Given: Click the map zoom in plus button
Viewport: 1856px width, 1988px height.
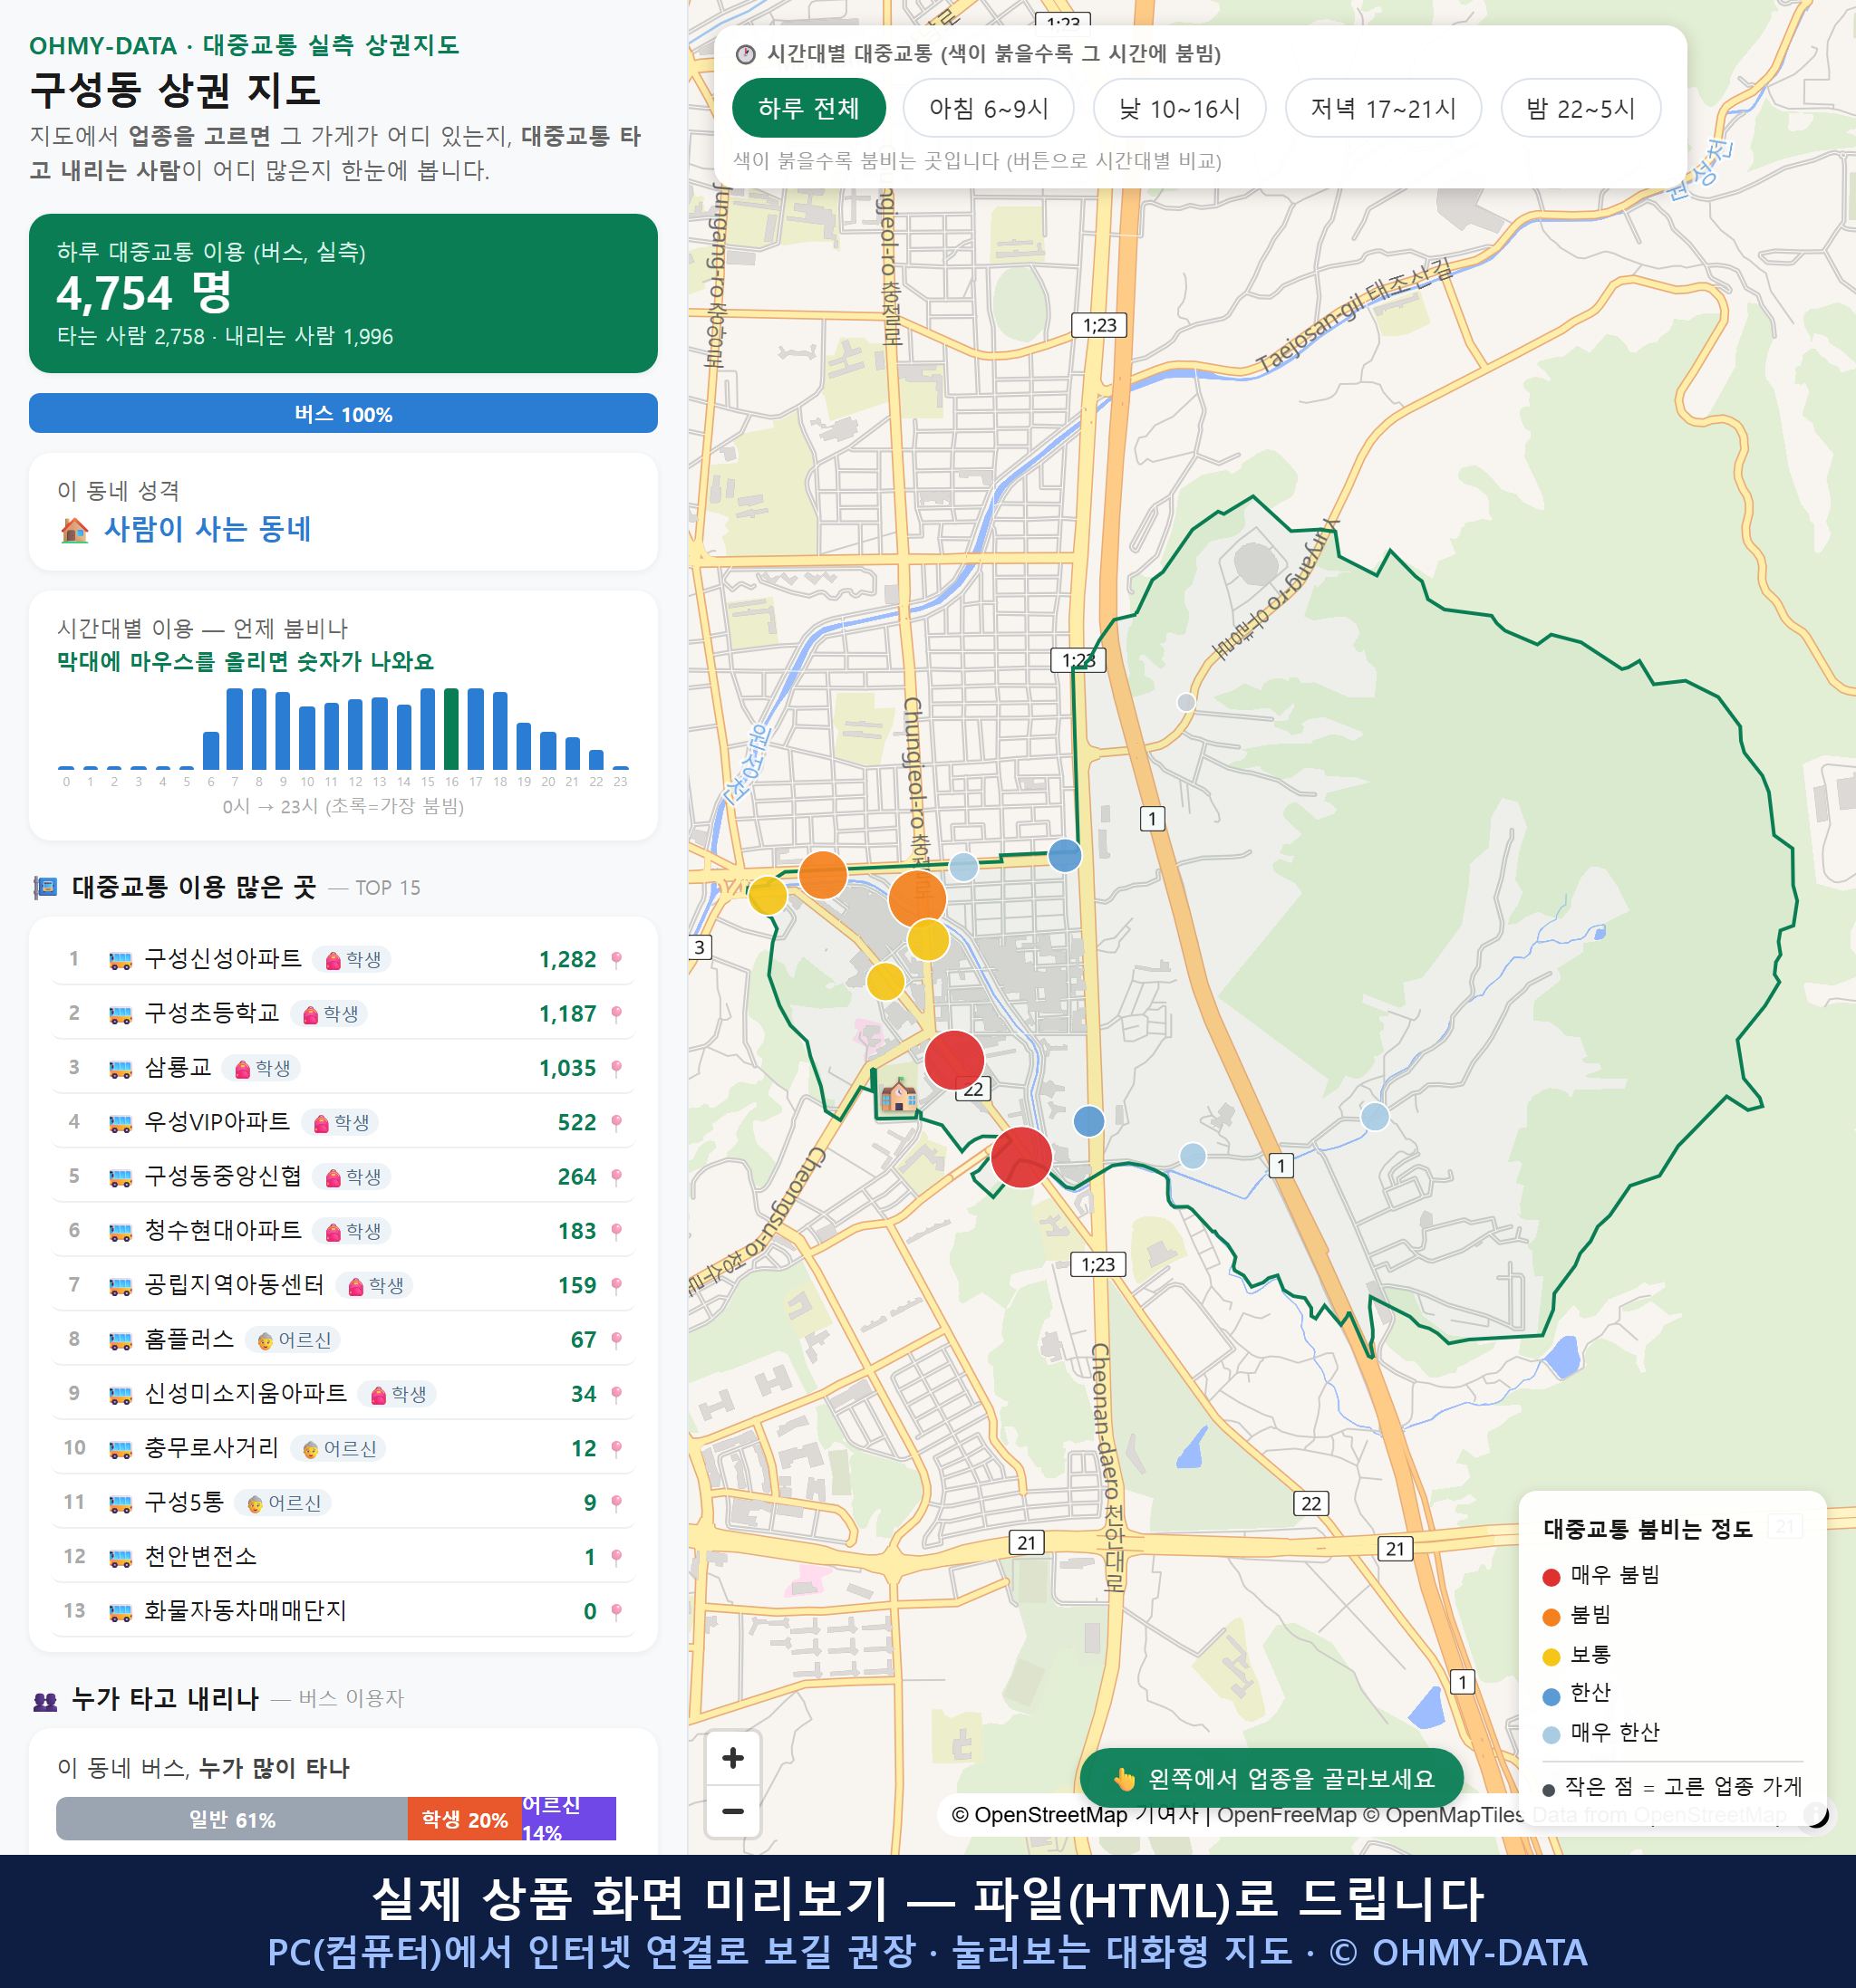Looking at the screenshot, I should point(732,1758).
